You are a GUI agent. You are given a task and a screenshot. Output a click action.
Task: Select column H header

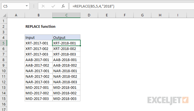[x=159, y=15]
